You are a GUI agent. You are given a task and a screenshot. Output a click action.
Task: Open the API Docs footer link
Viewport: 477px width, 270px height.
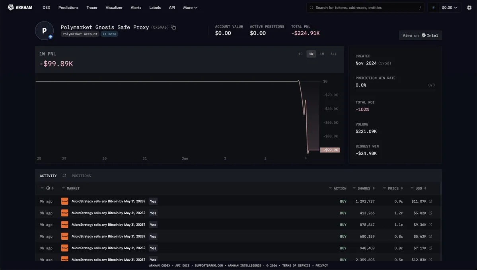point(182,266)
